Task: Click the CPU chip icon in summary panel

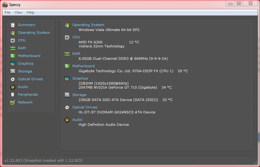Action: click(67, 37)
